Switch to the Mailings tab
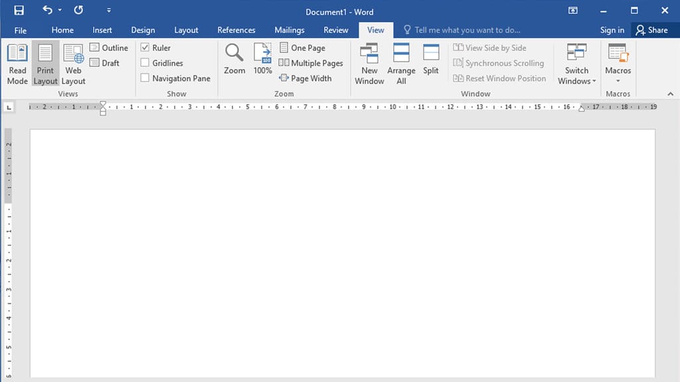The width and height of the screenshot is (680, 382). (289, 30)
